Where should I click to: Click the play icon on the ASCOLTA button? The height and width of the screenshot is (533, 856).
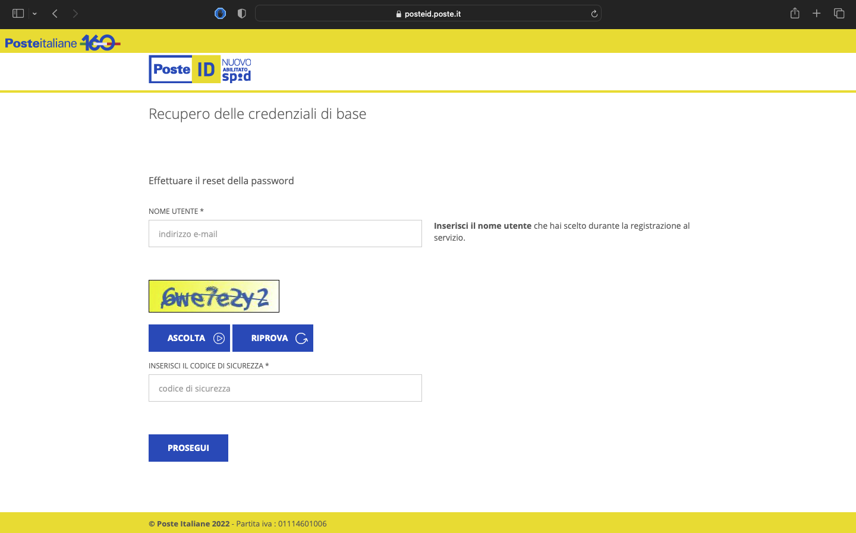[218, 338]
